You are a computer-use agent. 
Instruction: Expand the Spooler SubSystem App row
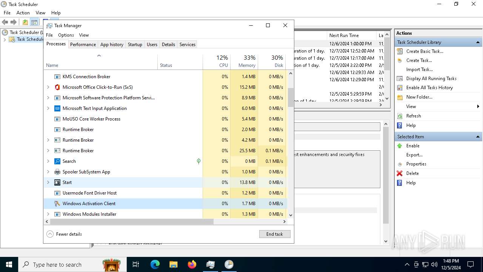click(48, 172)
